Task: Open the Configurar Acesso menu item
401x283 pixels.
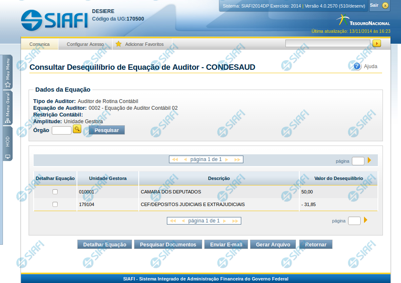Action: pos(85,44)
